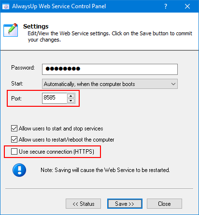
Task: Click the Close button at the bottom
Action: coord(164,204)
